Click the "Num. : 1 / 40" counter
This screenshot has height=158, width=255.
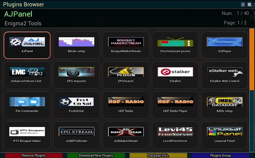(x=235, y=13)
